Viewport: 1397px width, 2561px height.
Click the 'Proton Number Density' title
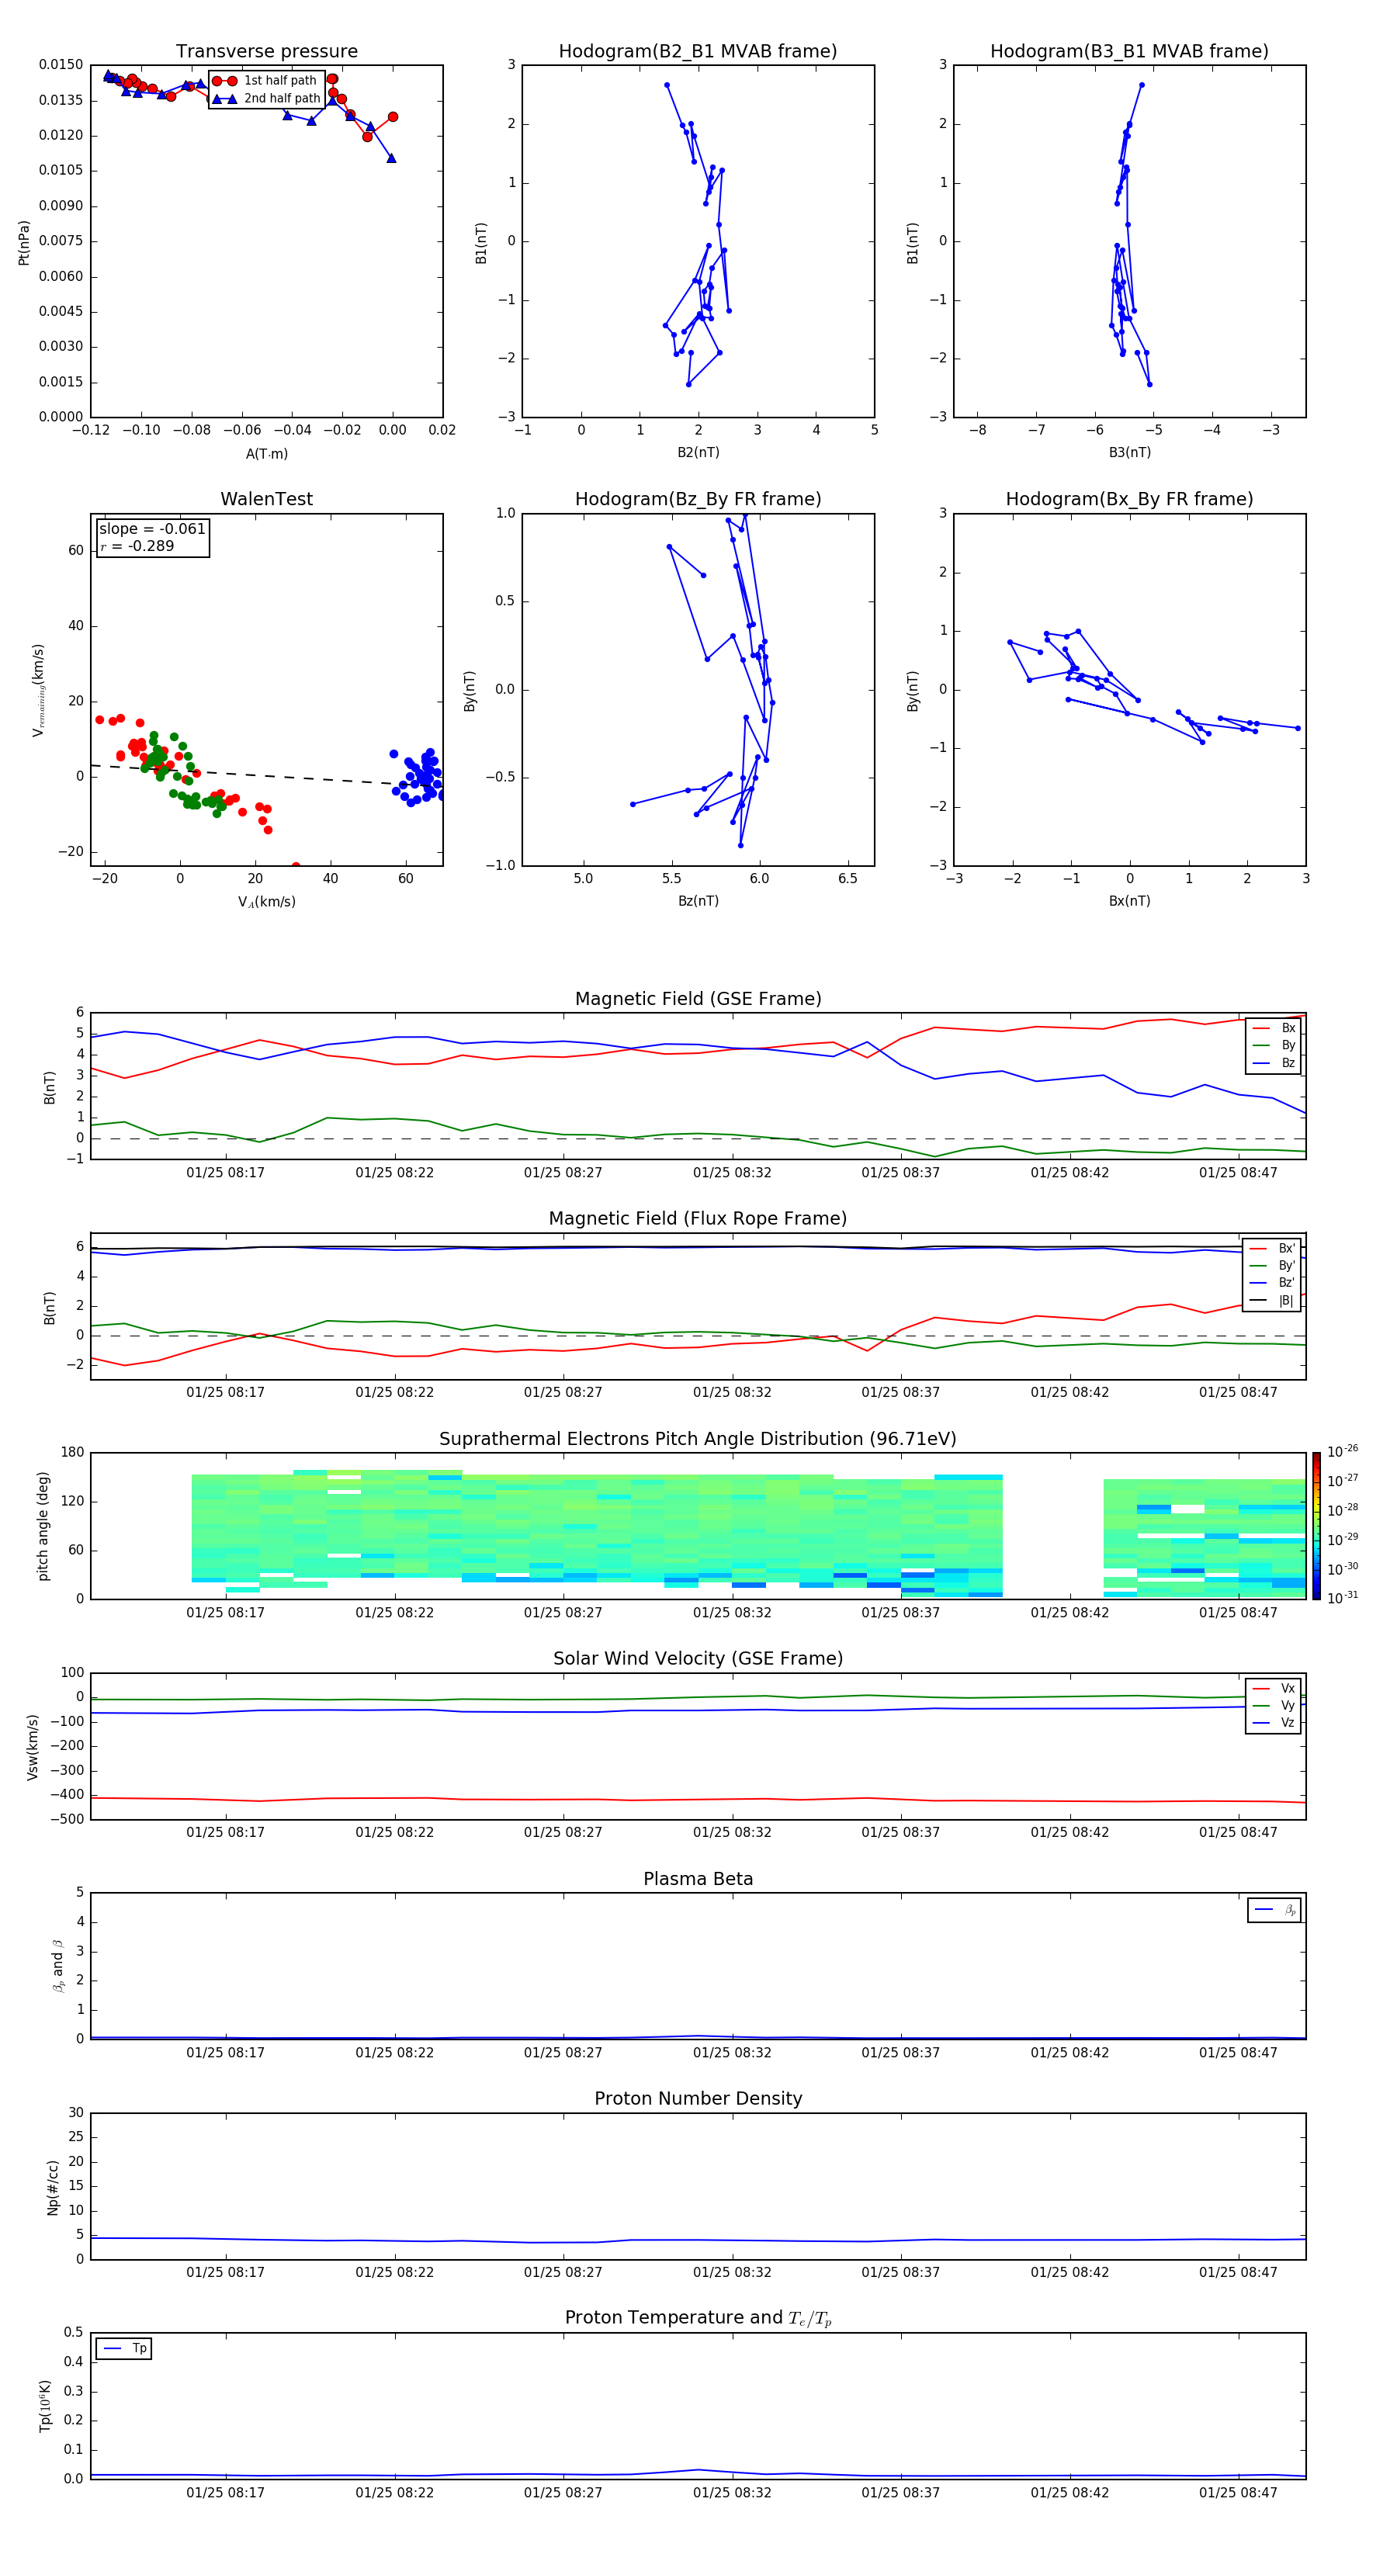698,2100
